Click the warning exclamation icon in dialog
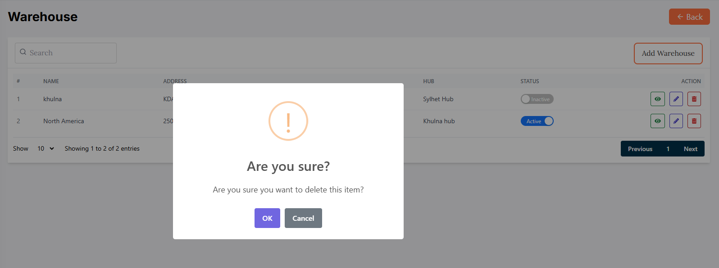 288,121
